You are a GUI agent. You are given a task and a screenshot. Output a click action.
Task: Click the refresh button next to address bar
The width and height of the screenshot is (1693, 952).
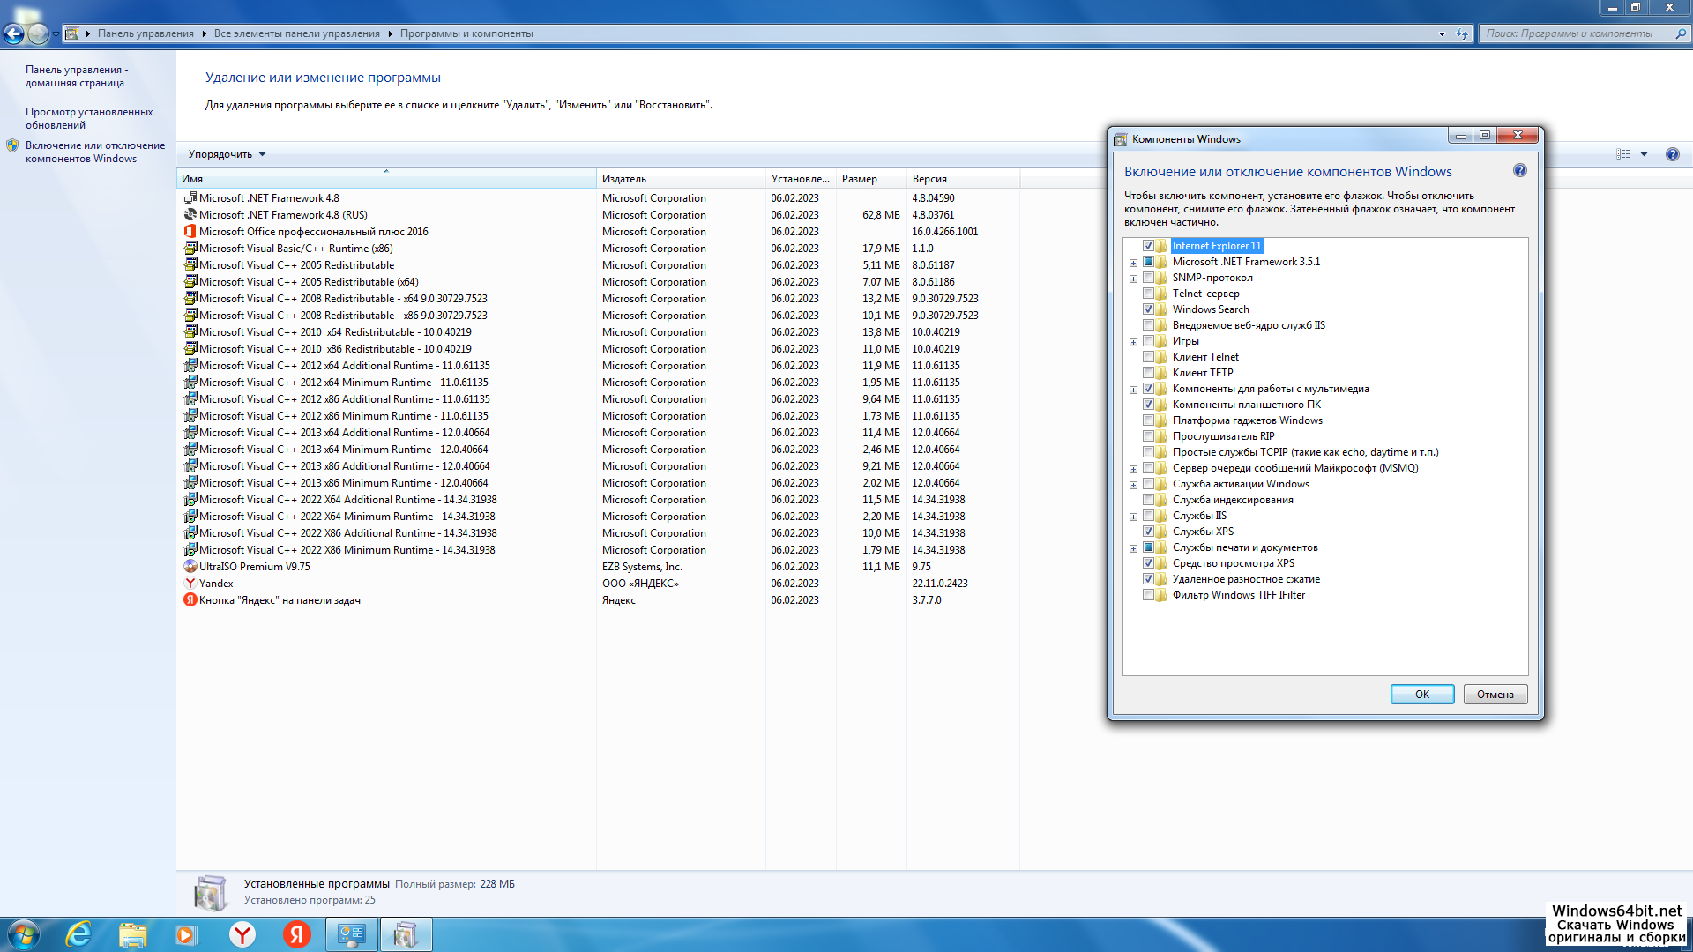point(1462,33)
